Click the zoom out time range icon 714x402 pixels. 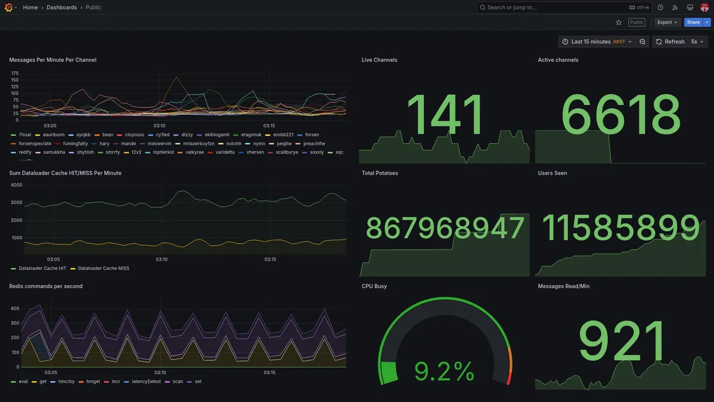643,42
